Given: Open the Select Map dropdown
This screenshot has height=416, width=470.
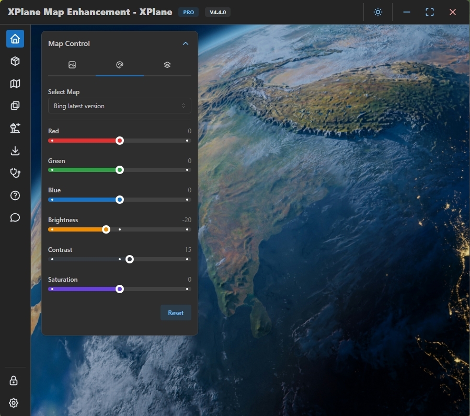Looking at the screenshot, I should tap(119, 106).
